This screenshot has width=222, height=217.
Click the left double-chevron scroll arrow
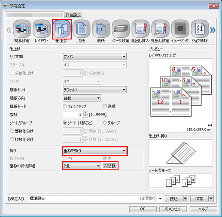pos(9,30)
